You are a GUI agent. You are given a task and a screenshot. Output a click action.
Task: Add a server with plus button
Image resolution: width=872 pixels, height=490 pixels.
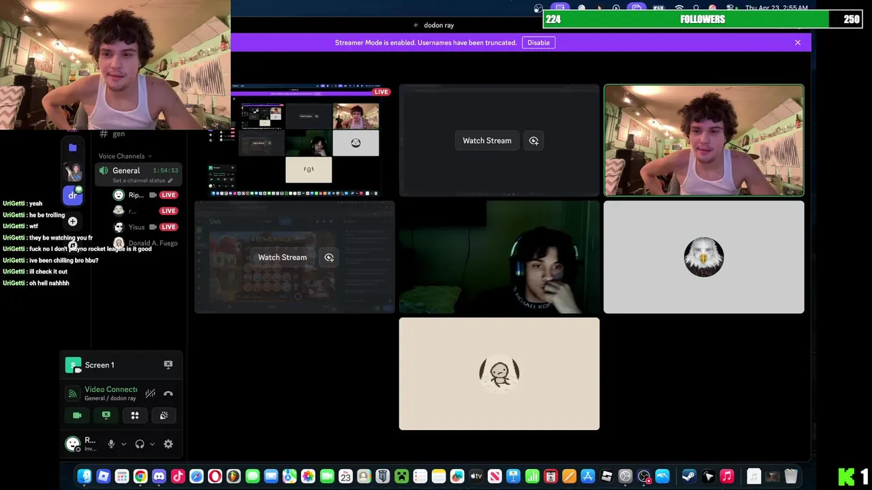coord(73,221)
